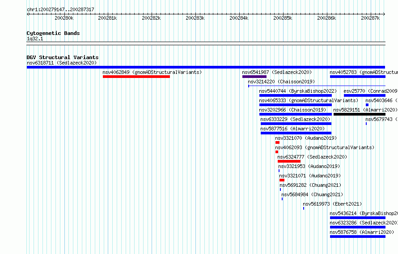Click nsv3202966 (Chaisson2019) label
Screen dimensions: 398x254
pyautogui.click(x=292, y=110)
